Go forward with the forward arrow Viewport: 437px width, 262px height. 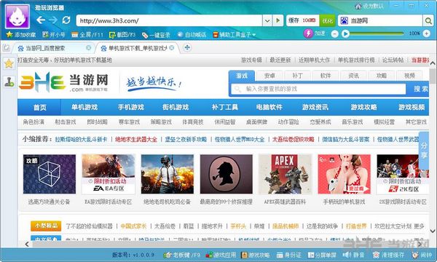pyautogui.click(x=53, y=20)
